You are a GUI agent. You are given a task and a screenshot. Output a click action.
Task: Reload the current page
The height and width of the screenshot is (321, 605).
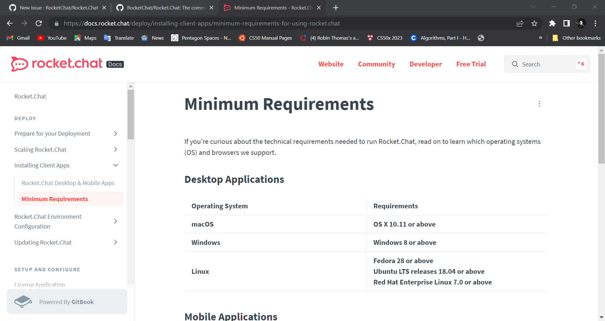click(x=39, y=23)
